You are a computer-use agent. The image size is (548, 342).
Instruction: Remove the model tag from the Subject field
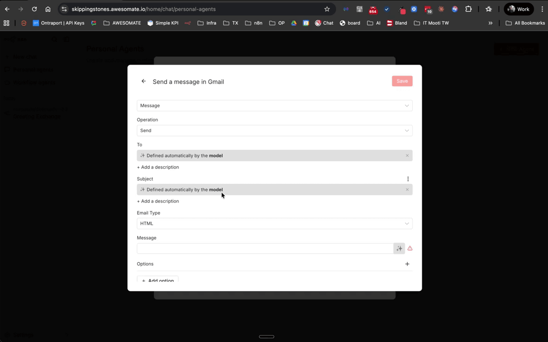point(407,190)
